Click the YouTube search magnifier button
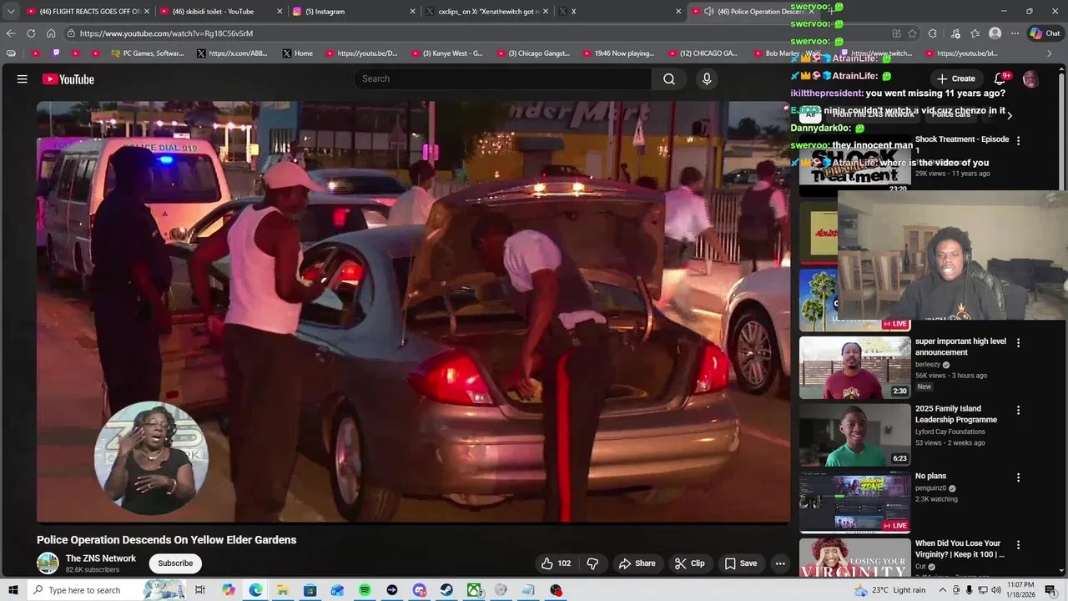Viewport: 1068px width, 601px height. [669, 78]
